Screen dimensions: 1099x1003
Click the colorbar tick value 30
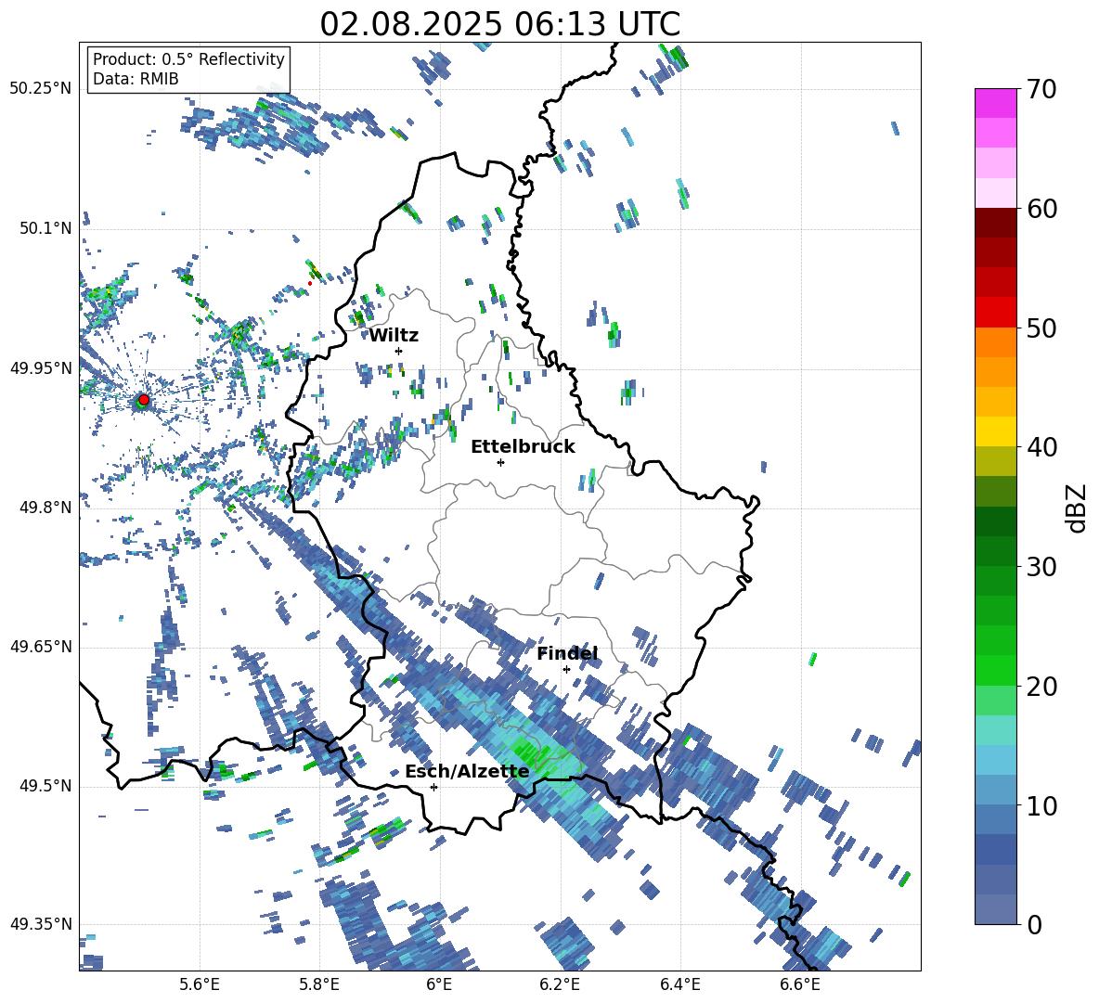[1041, 566]
